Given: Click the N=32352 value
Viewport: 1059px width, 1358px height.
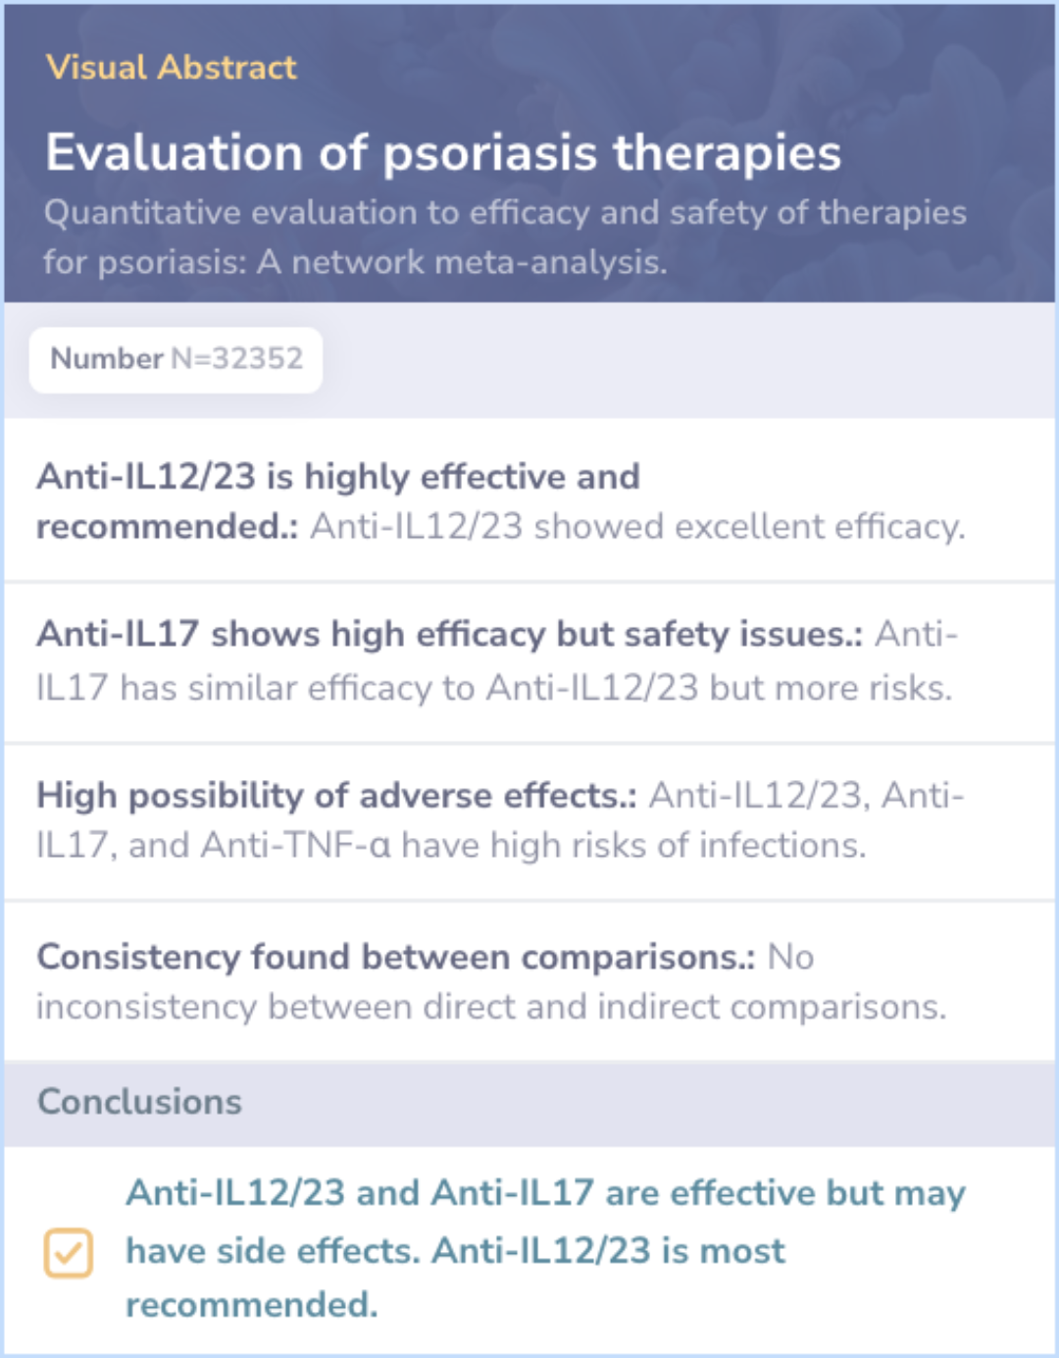Looking at the screenshot, I should click(x=237, y=359).
